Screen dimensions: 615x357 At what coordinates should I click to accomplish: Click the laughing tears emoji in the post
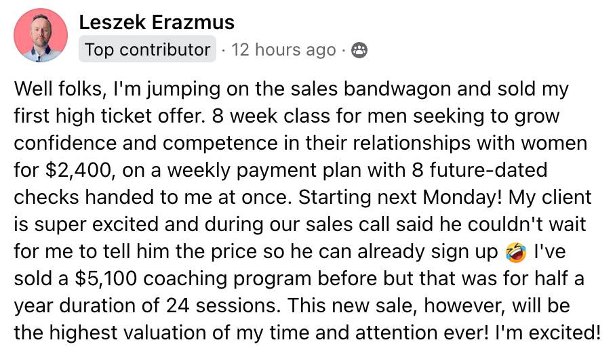coord(516,252)
